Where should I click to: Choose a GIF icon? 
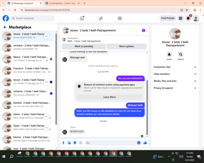click(81, 143)
